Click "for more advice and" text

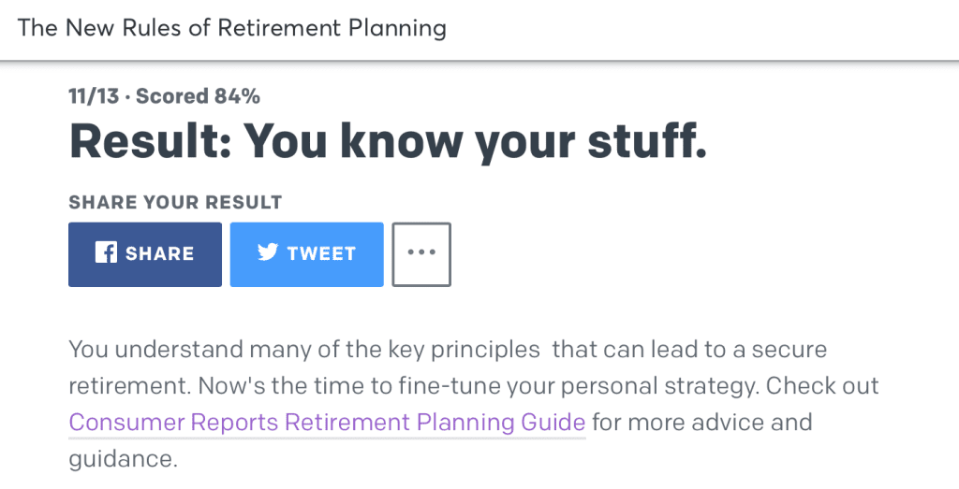(x=701, y=422)
